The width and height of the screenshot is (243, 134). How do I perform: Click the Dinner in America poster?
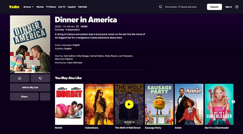30,44
